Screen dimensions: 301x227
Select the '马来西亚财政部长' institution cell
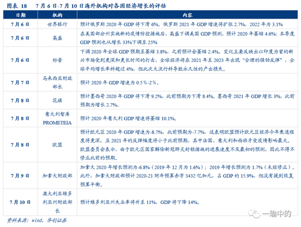pyautogui.click(x=57, y=82)
